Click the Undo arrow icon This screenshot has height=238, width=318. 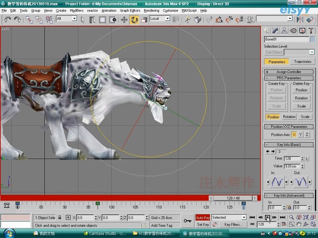pos(8,19)
